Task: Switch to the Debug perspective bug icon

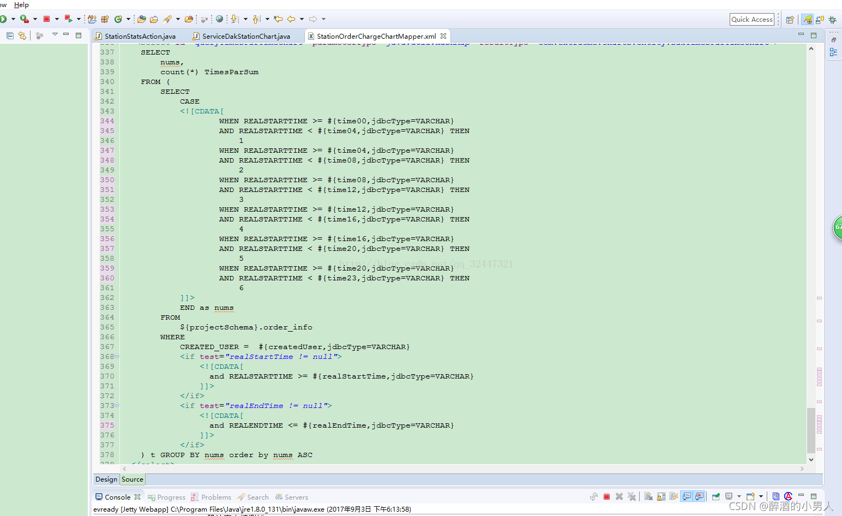Action: (x=833, y=20)
